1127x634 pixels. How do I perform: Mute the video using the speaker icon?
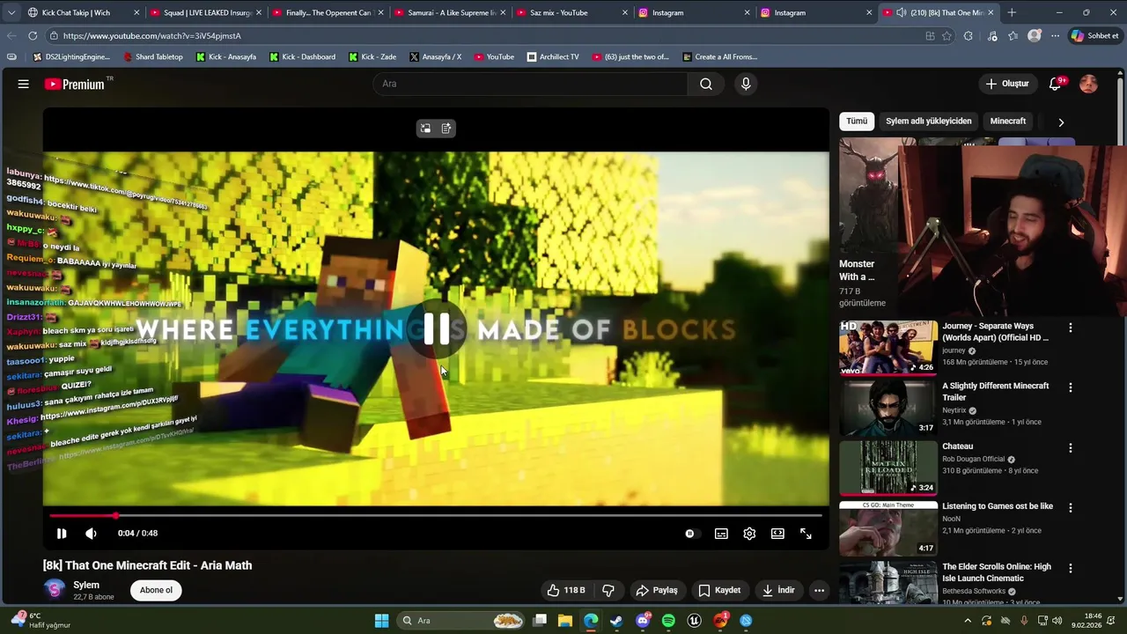[91, 533]
